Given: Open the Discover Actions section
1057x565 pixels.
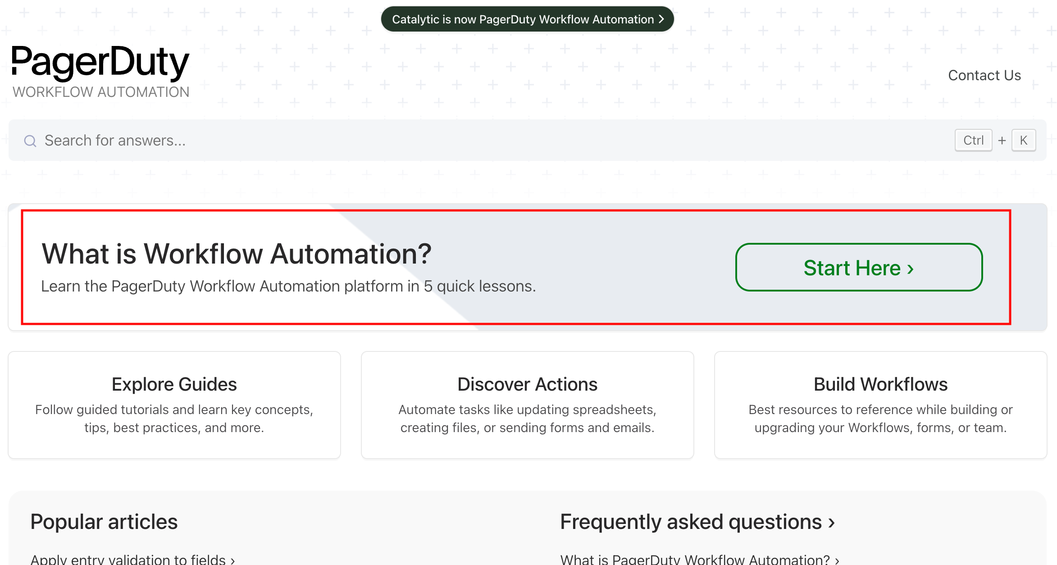Looking at the screenshot, I should point(527,404).
